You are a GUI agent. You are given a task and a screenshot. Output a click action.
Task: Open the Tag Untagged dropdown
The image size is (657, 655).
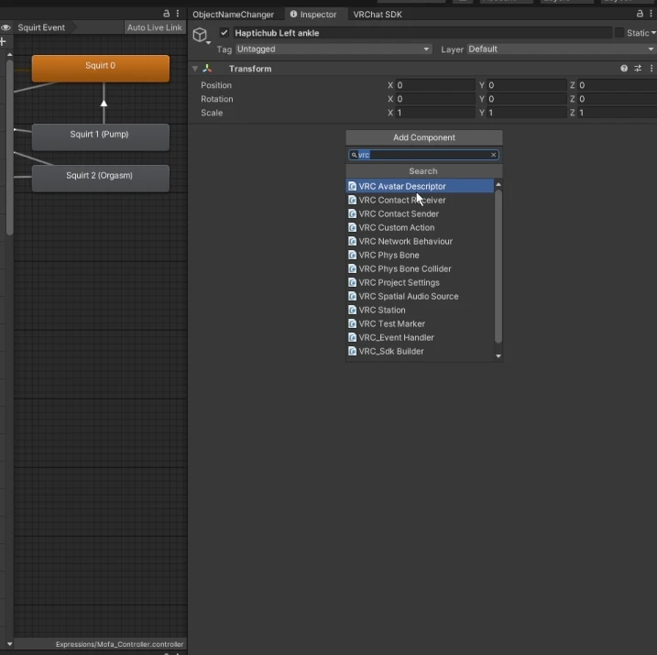[x=334, y=49]
